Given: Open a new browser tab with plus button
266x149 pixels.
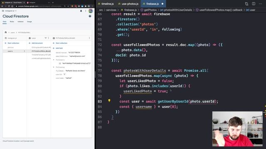Looking at the screenshot, I should [53, 2].
